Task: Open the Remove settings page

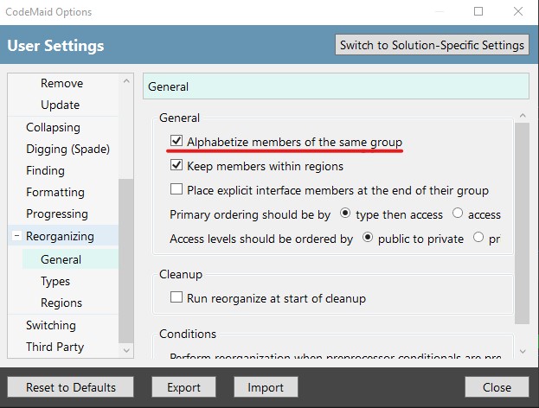Action: 62,83
